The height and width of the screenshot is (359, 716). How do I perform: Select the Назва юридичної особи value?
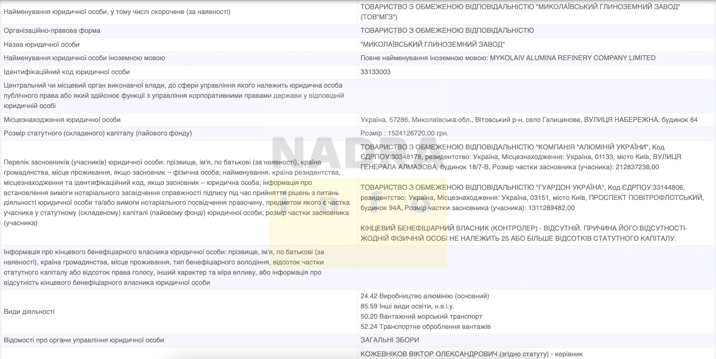432,45
